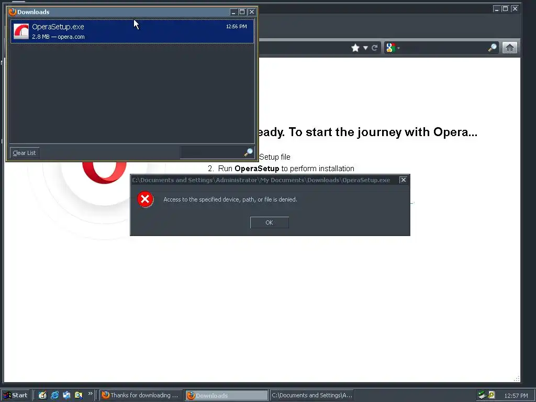This screenshot has height=402, width=536.
Task: Switch to Downloads taskbar button
Action: pyautogui.click(x=227, y=395)
